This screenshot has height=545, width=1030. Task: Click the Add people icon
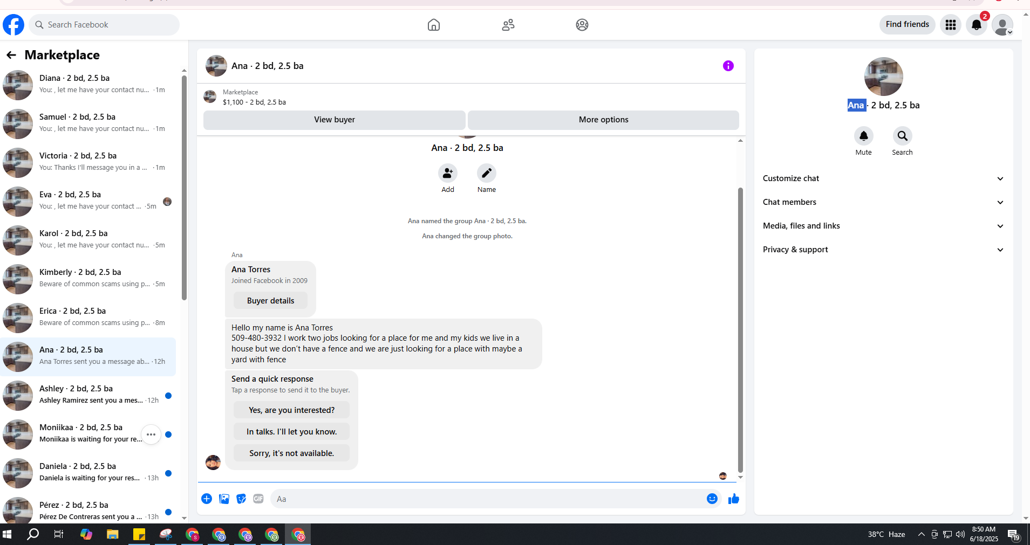[x=448, y=173]
